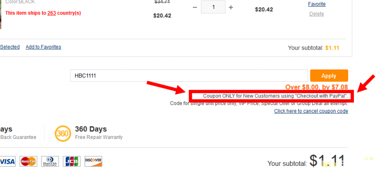Click here to cancel coupon code
378x172 pixels.
311,111
